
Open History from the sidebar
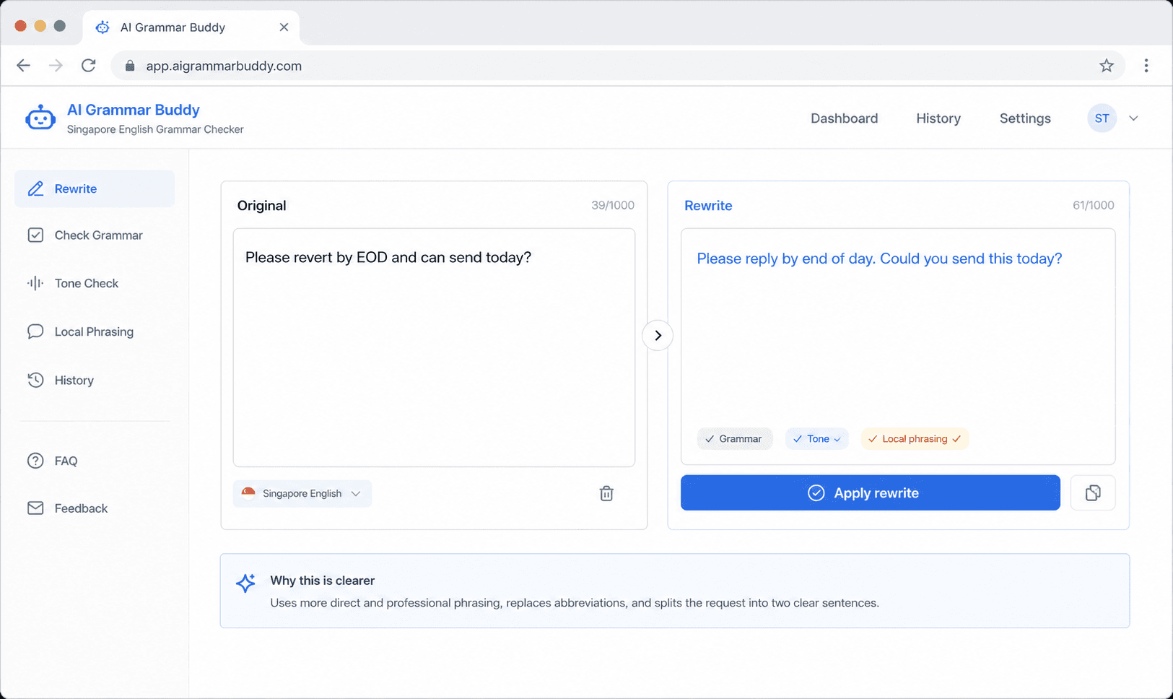[95, 380]
